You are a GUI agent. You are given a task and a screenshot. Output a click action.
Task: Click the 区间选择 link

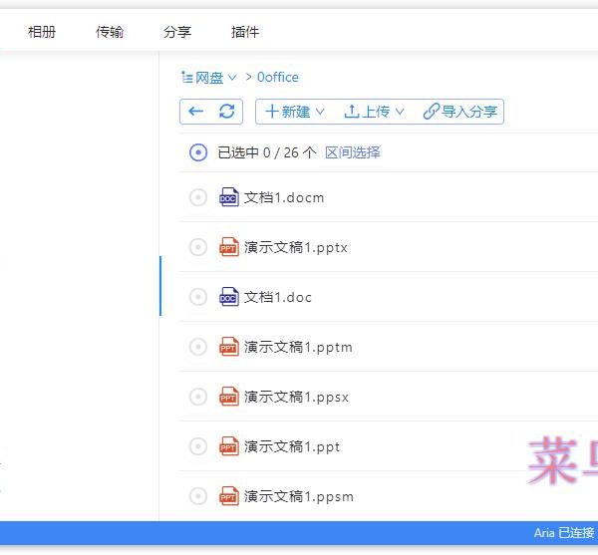pos(353,152)
